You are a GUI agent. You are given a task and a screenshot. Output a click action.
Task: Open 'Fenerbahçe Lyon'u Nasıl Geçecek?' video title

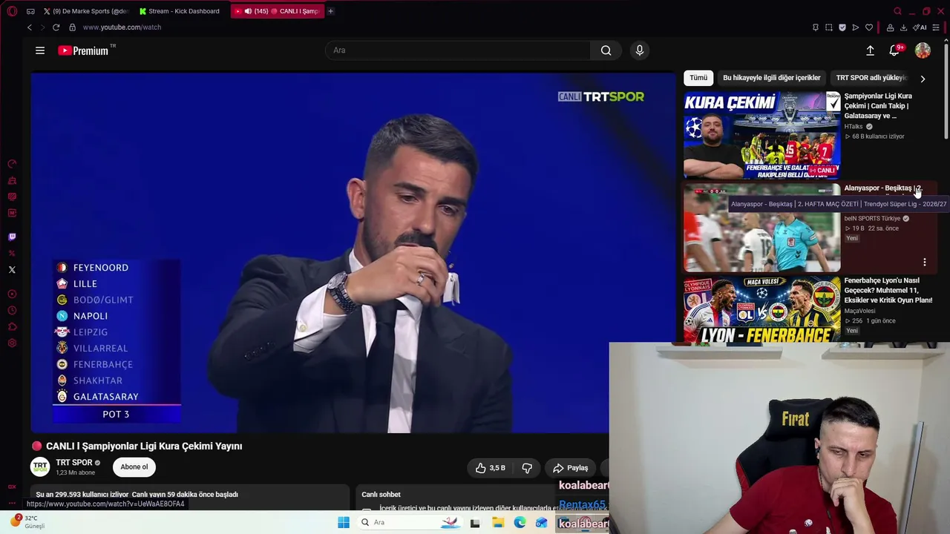pos(888,291)
